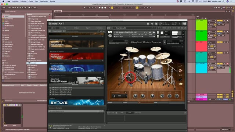Open the Crear menu
Viewport: 235px width, 132px height.
(x=31, y=1)
